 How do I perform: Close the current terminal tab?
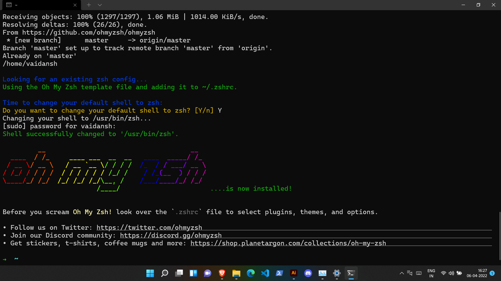point(75,5)
